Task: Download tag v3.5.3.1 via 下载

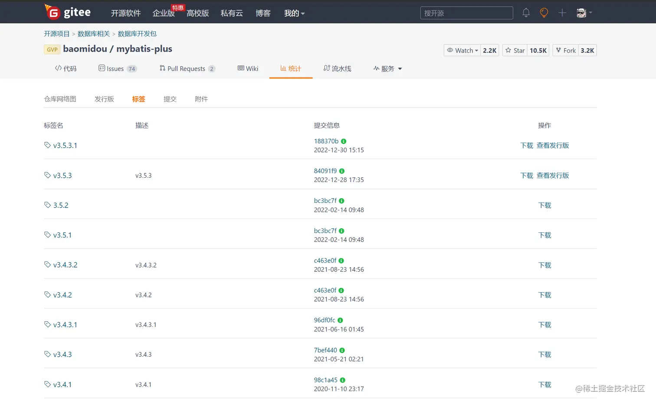Action: [527, 146]
